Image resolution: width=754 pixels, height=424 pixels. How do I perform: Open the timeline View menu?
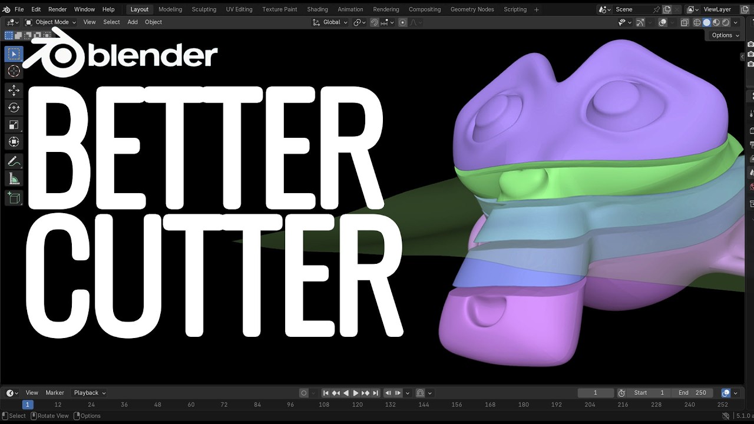(x=32, y=393)
